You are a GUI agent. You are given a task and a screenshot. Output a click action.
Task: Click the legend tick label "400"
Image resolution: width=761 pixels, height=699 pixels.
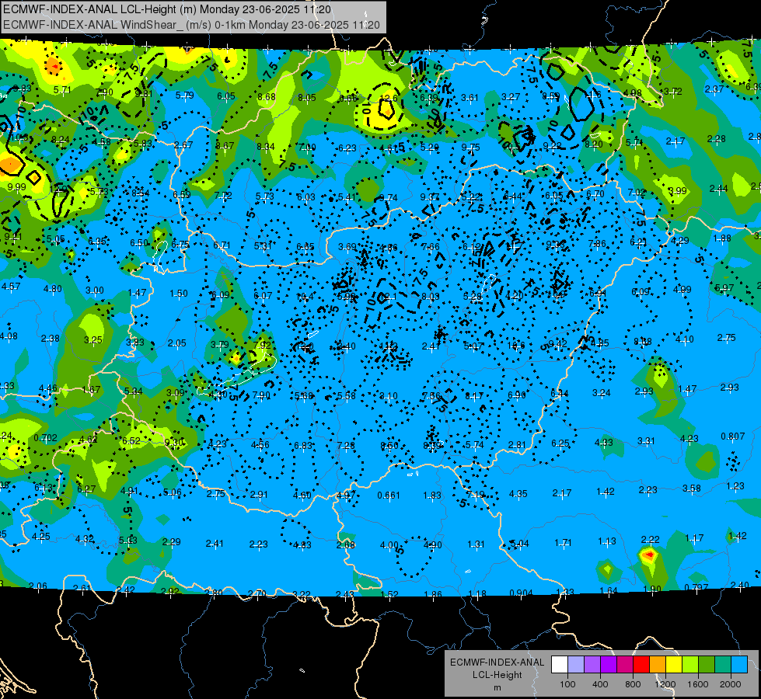tap(600, 684)
